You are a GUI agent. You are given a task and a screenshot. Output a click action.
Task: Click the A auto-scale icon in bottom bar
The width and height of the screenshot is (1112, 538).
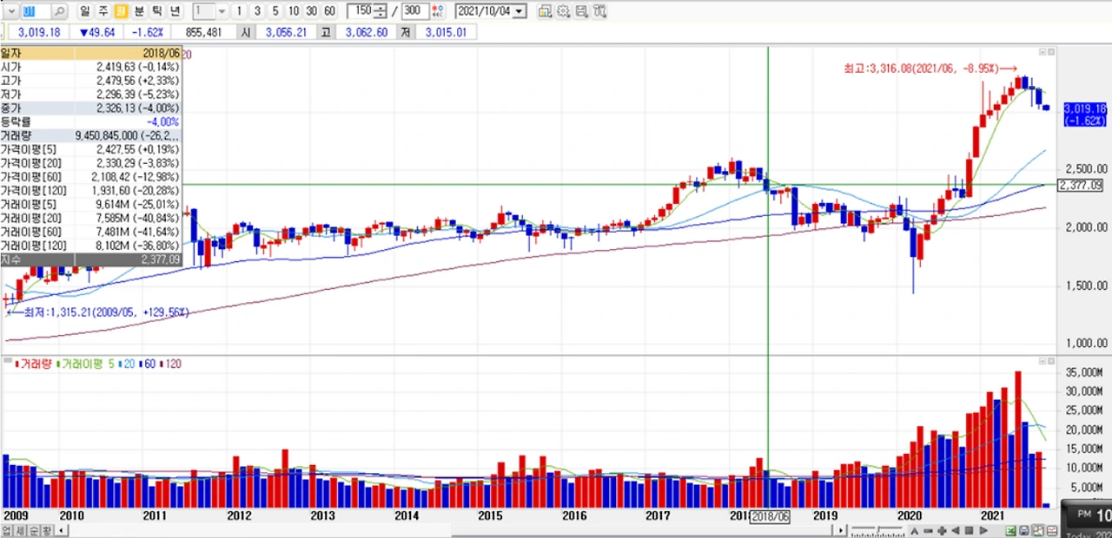click(915, 530)
